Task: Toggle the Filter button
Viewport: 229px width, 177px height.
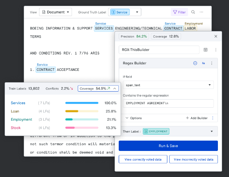Action: [x=179, y=12]
